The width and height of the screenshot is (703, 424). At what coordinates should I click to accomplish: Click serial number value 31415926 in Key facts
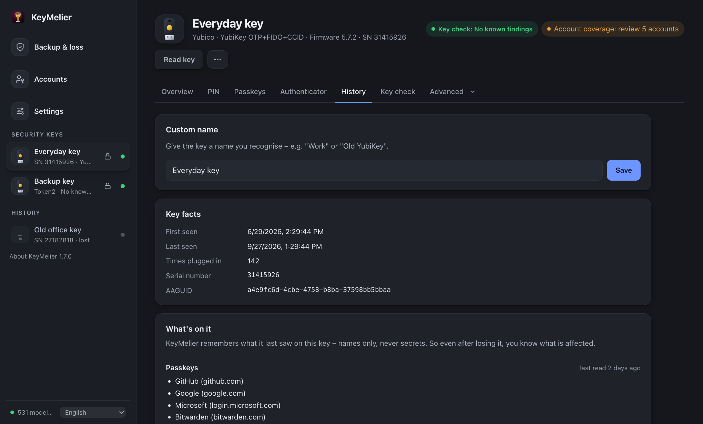(x=263, y=275)
